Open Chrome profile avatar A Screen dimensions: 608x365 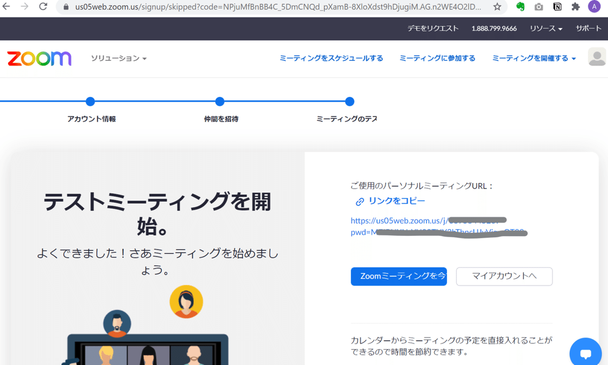594,7
